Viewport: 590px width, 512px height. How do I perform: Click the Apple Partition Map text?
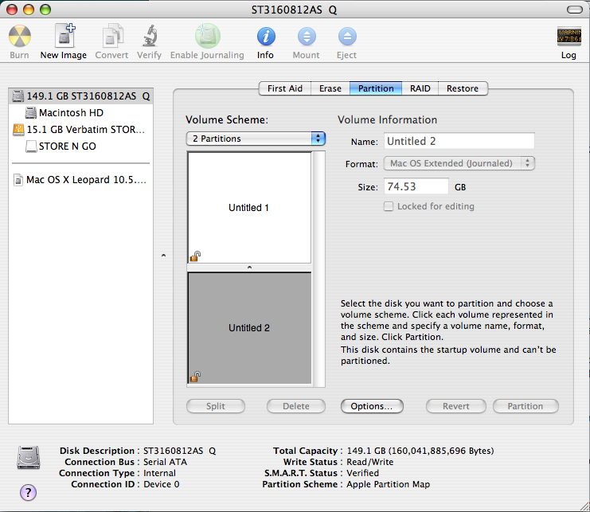pos(388,484)
